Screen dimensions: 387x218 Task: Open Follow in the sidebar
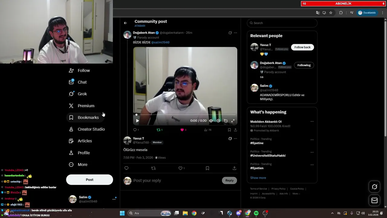(79, 71)
